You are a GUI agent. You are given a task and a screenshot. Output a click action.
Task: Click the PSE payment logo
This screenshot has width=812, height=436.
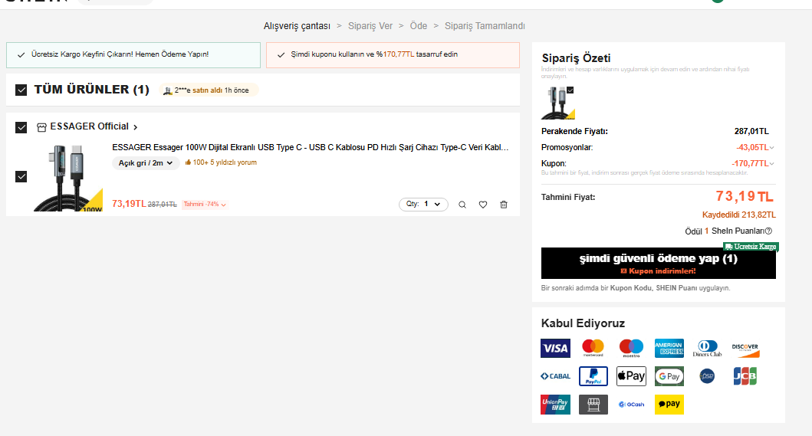[x=708, y=376]
